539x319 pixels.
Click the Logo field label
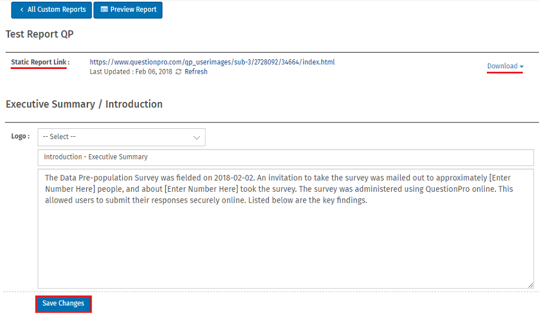click(x=20, y=137)
